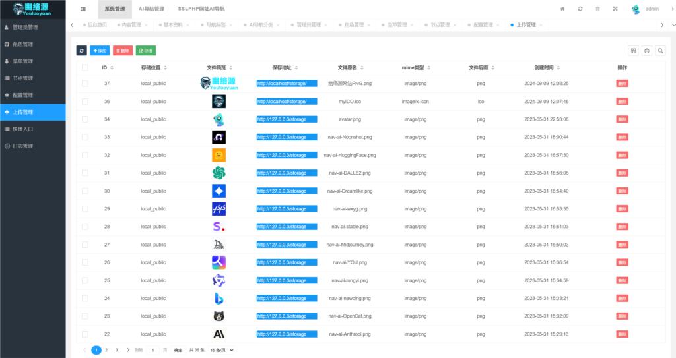
Task: Click the page jump number input
Action: click(153, 350)
